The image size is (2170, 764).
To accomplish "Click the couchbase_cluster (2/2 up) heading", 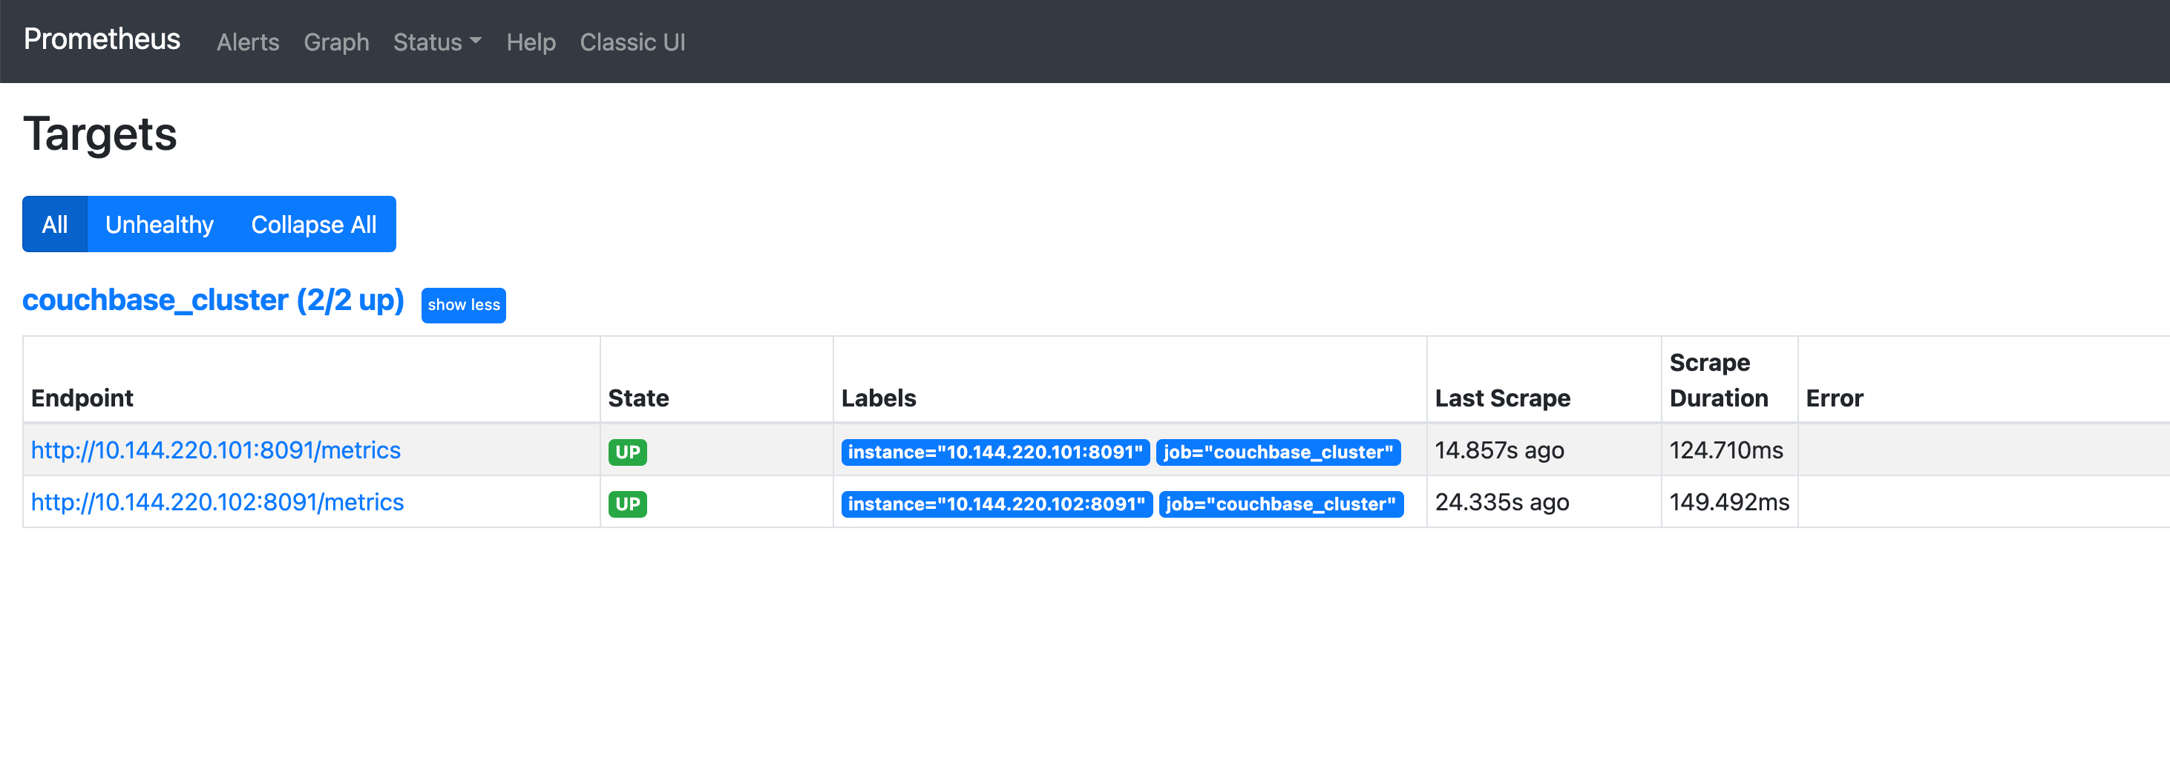I will click(213, 300).
